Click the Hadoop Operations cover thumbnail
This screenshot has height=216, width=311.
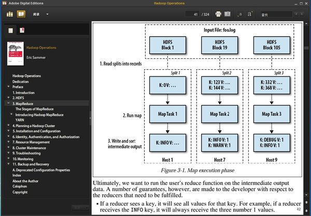click(x=16, y=53)
